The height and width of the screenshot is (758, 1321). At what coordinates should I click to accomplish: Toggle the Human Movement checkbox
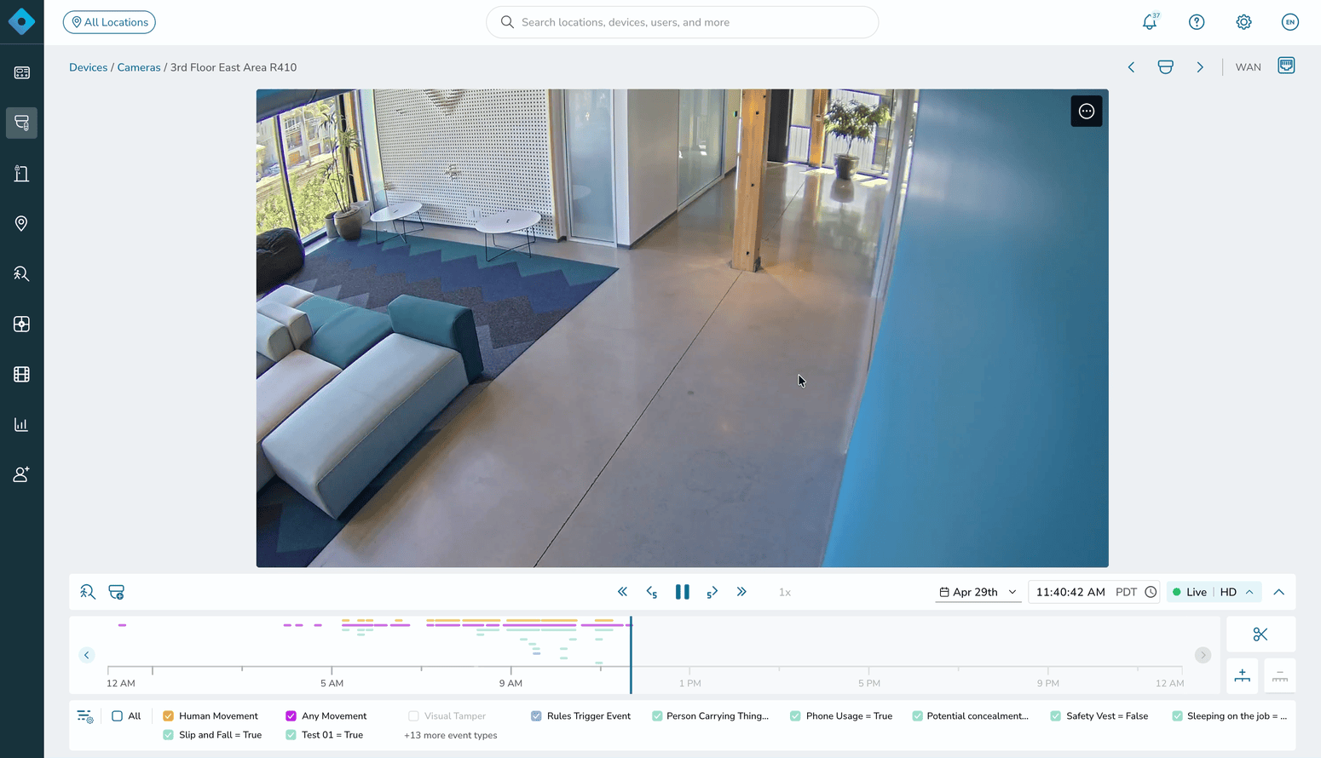pyautogui.click(x=168, y=716)
